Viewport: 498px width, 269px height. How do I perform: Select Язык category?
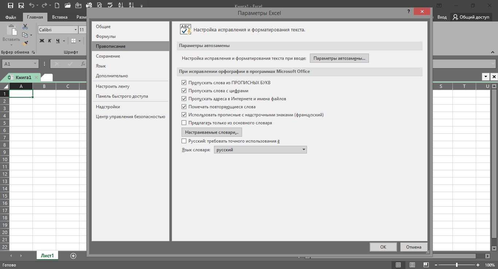(131, 66)
